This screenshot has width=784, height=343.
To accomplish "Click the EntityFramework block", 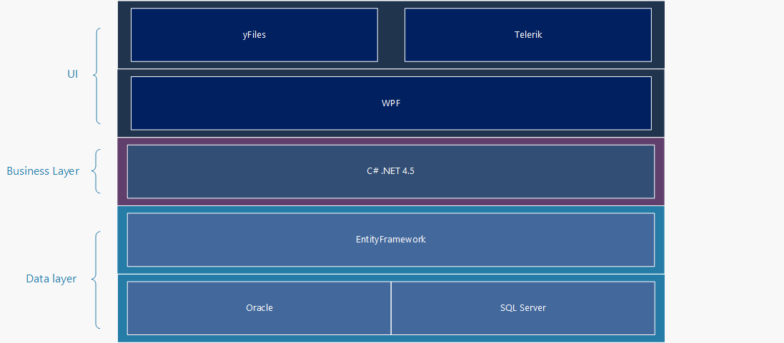I will point(391,240).
